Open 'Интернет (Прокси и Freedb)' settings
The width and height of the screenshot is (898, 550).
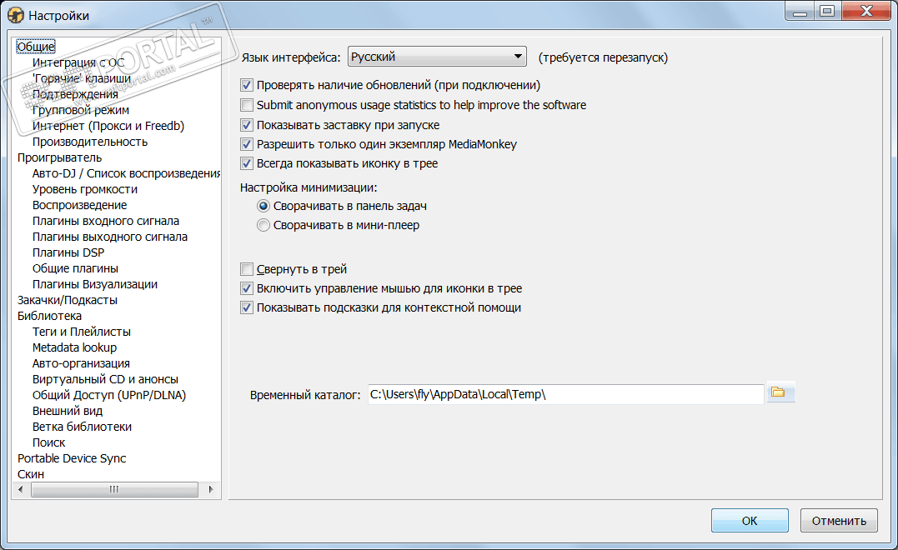coord(108,126)
